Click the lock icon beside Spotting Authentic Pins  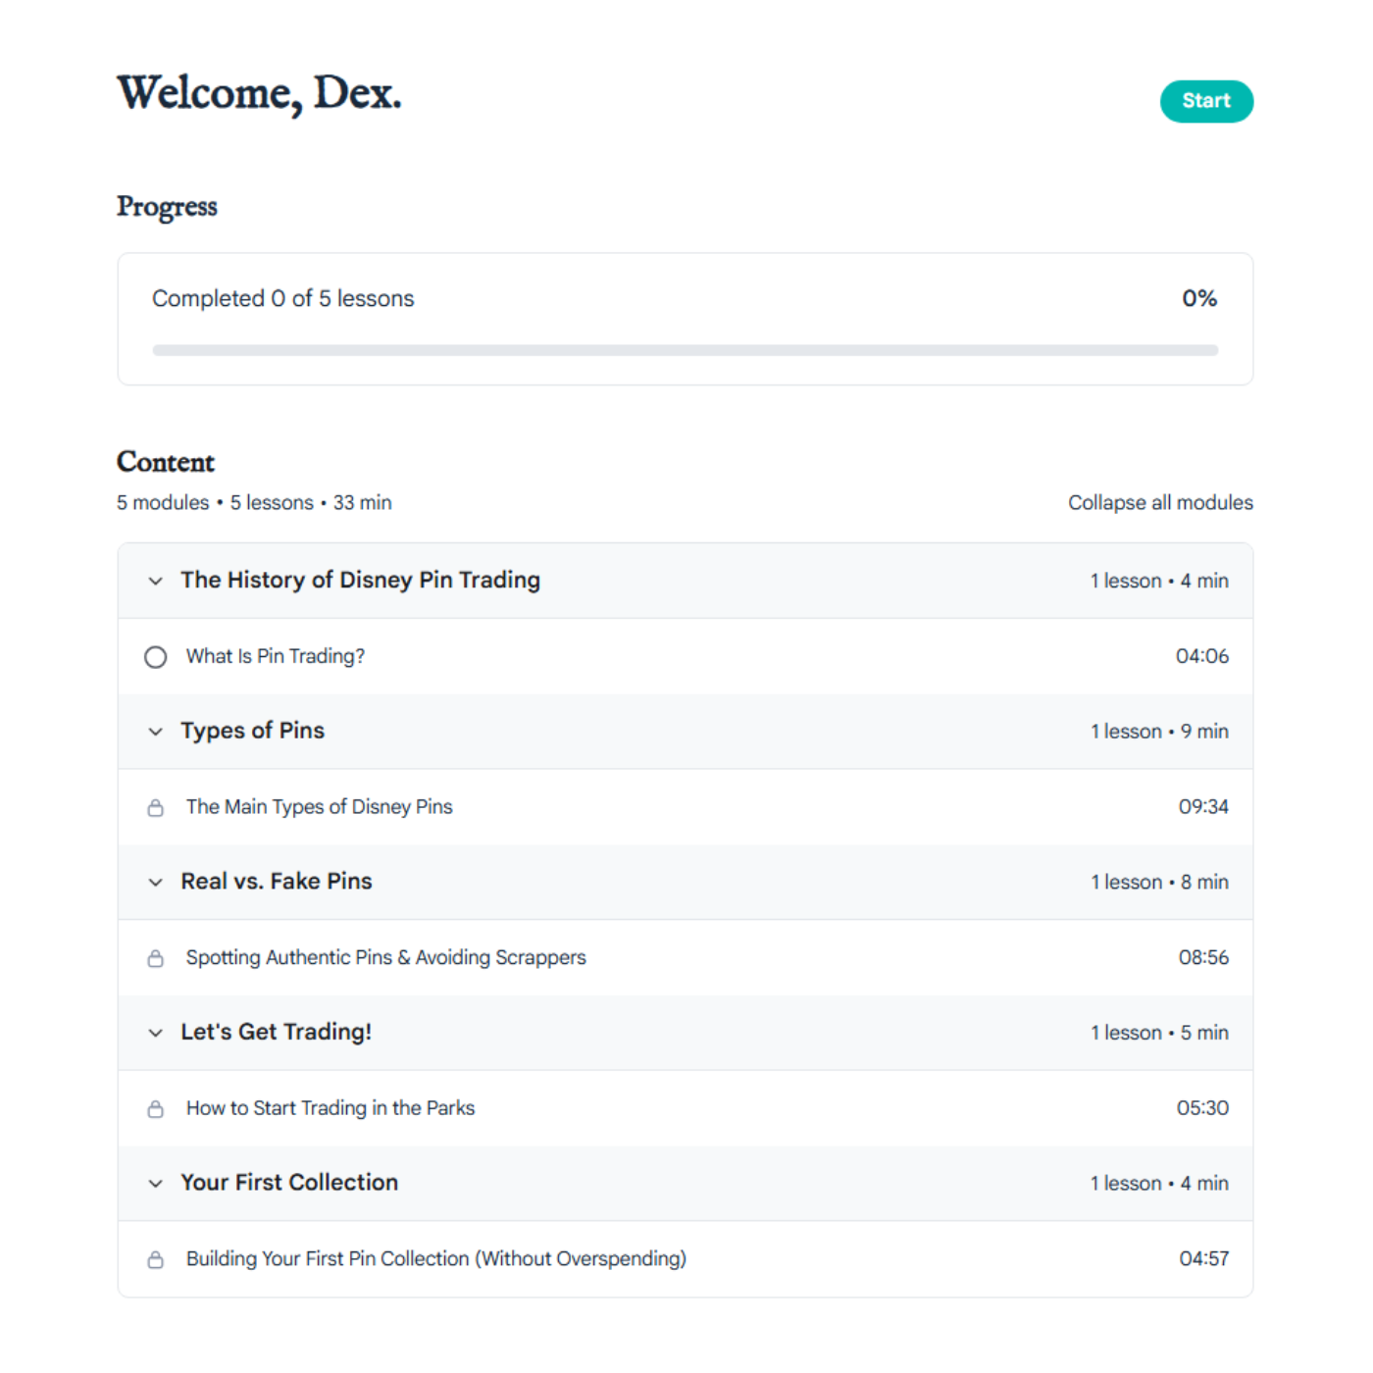pos(155,958)
